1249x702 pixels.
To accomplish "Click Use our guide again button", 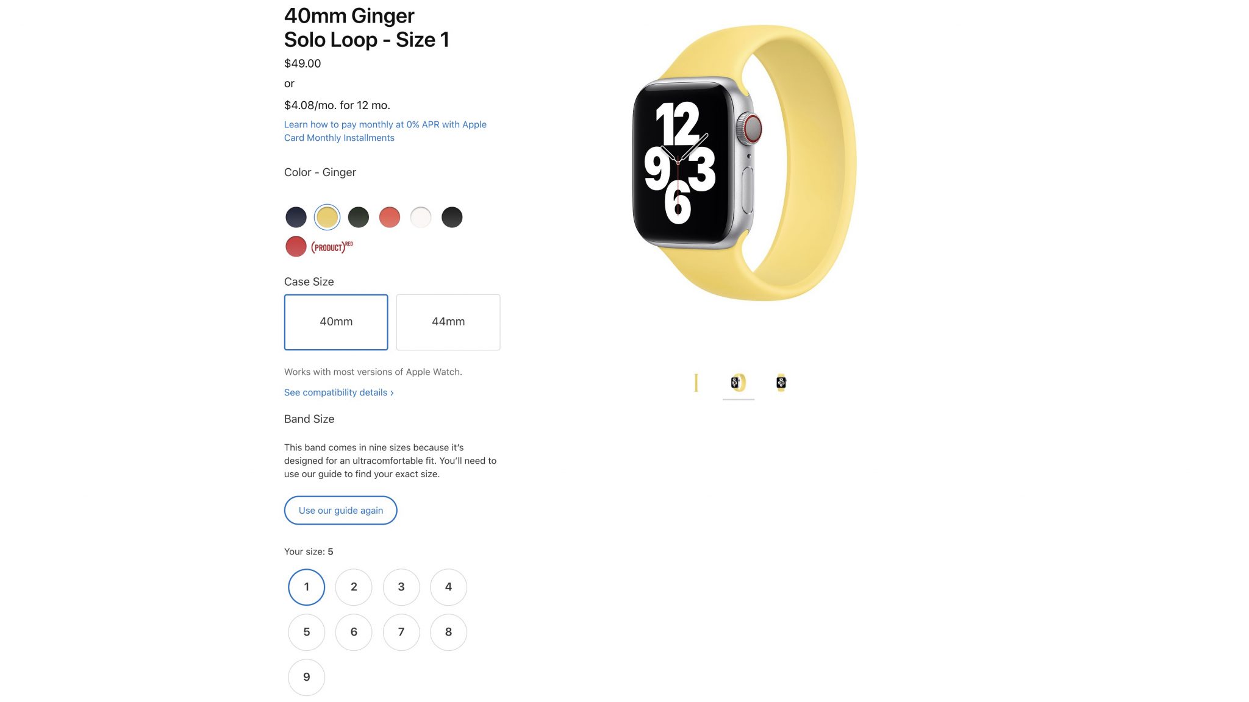I will point(340,510).
